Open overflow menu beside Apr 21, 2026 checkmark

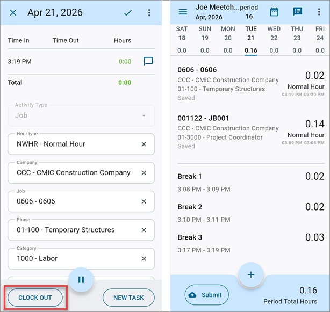coord(149,13)
